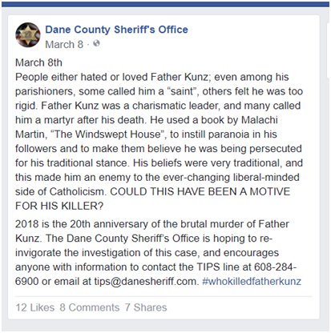This screenshot has height=333, width=331.
Task: Click the globe public privacy icon
Action: point(96,43)
